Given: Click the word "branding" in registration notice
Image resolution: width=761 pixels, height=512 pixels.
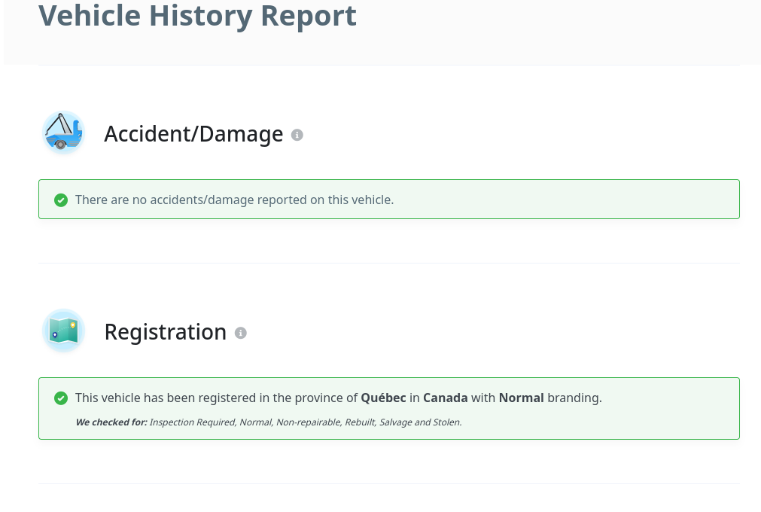Looking at the screenshot, I should 574,398.
